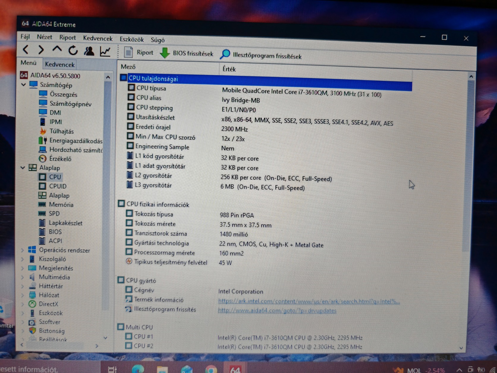Click the AIDA64 icon in the taskbar
The image size is (497, 373).
click(x=235, y=369)
